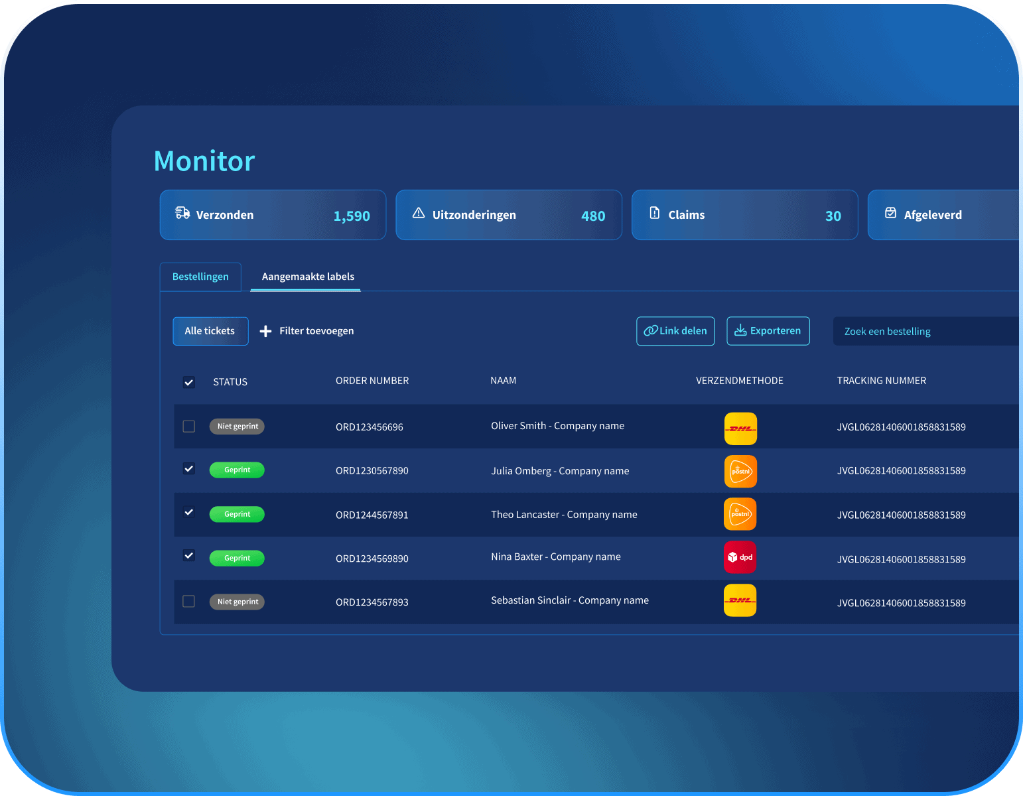Select order number ORD1244567891
This screenshot has width=1023, height=796.
pos(372,515)
